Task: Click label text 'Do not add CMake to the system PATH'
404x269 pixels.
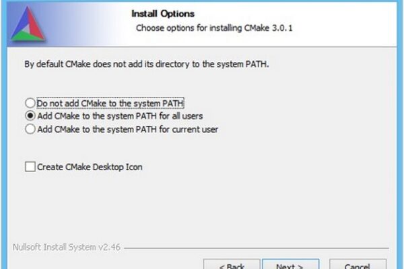Action: pyautogui.click(x=110, y=103)
